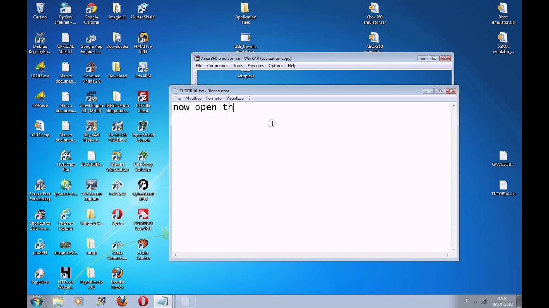Open Conquer Online 2.0 shortcut
549x308 pixels.
tap(91, 73)
